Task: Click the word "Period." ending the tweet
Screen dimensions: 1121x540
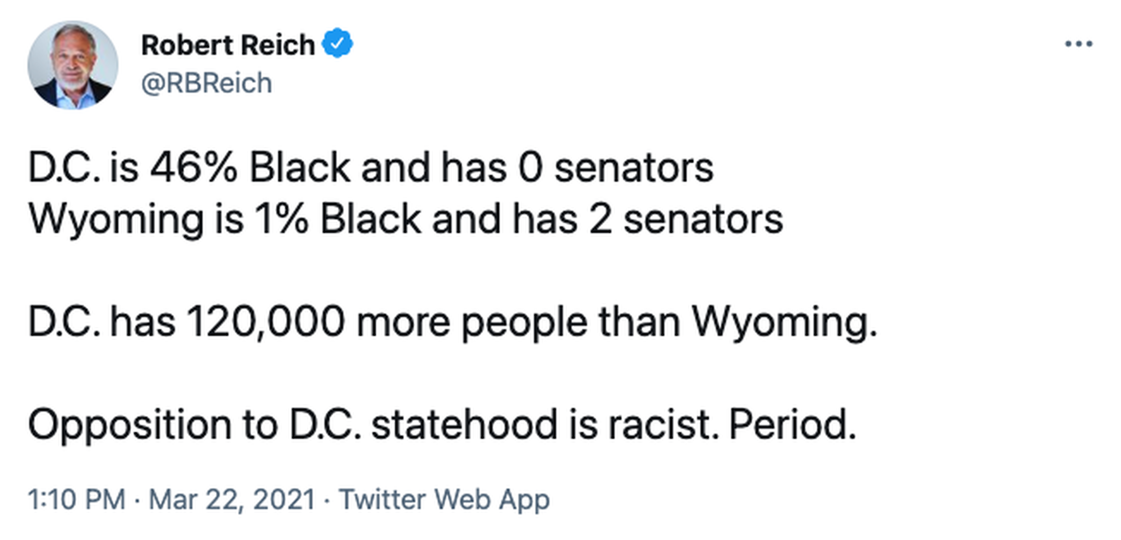Action: pyautogui.click(x=792, y=425)
